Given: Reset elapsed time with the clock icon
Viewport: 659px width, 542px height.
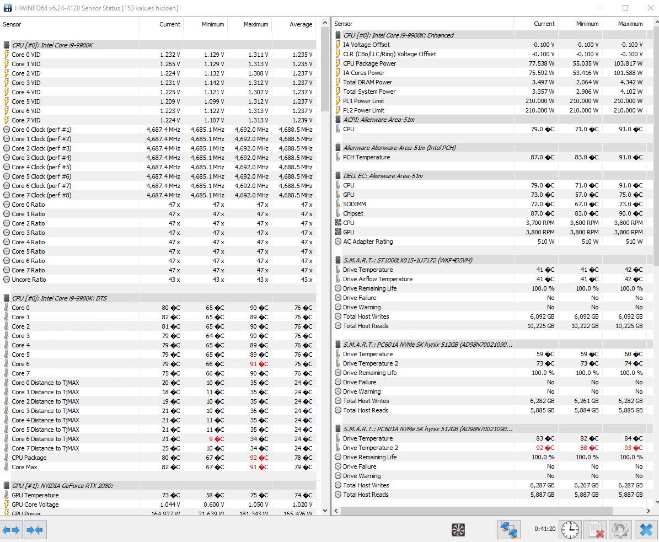Looking at the screenshot, I should [570, 530].
